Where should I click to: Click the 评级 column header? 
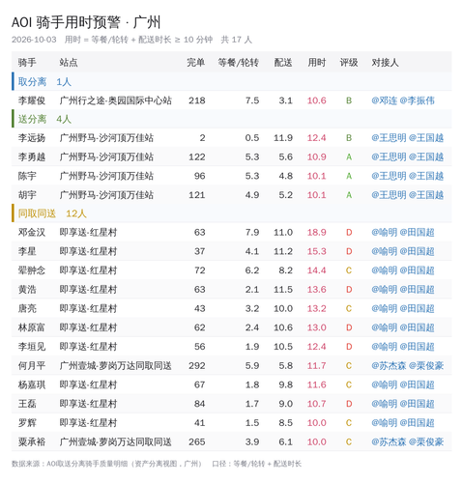pyautogui.click(x=349, y=62)
